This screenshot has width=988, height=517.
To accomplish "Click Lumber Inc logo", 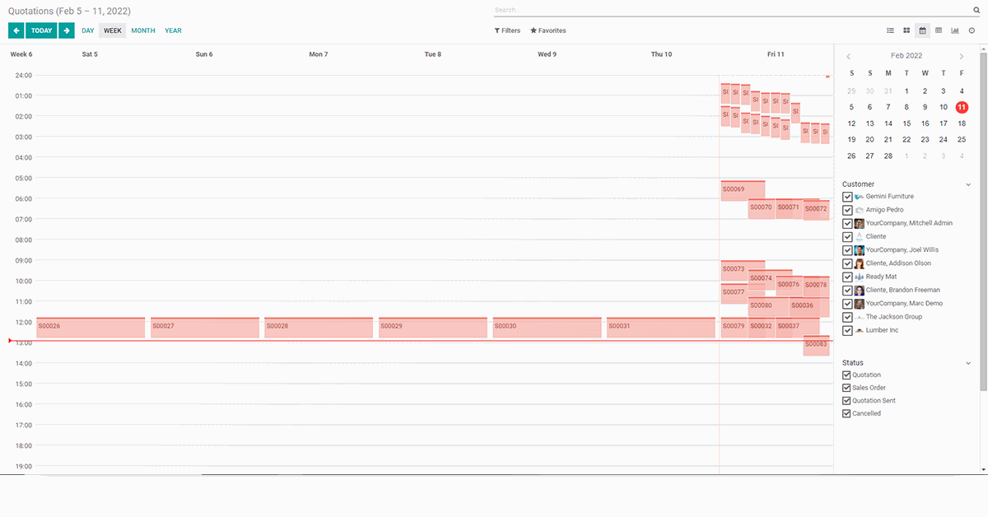I will (x=859, y=330).
